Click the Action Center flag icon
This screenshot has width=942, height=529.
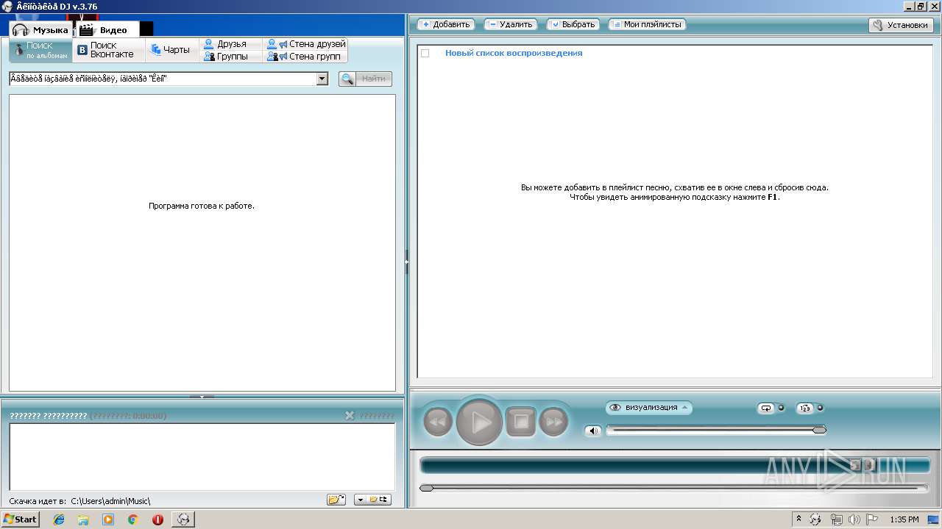tap(872, 519)
